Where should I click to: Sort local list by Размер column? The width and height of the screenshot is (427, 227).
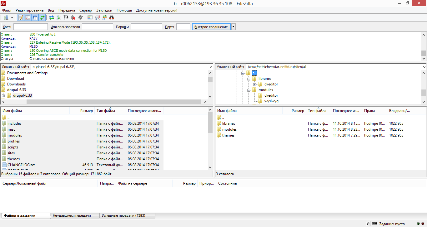tap(82, 111)
